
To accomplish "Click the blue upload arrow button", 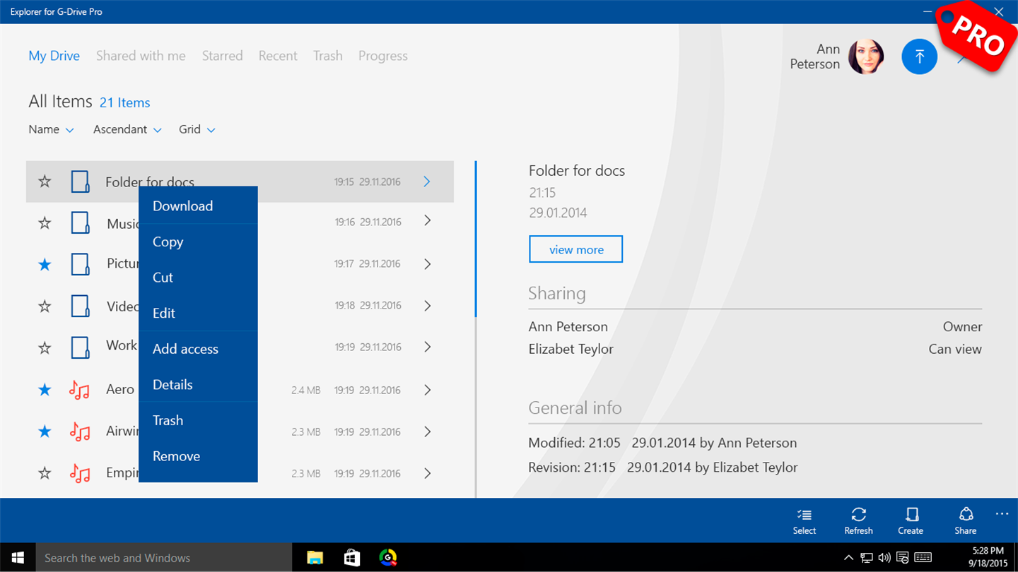I will coord(919,56).
